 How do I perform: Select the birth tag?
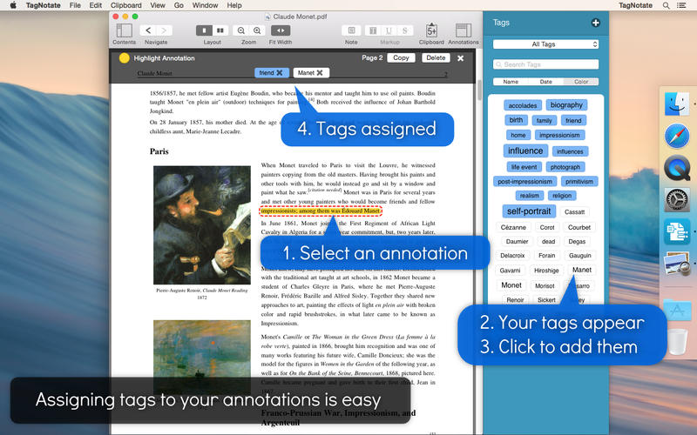[x=516, y=120]
